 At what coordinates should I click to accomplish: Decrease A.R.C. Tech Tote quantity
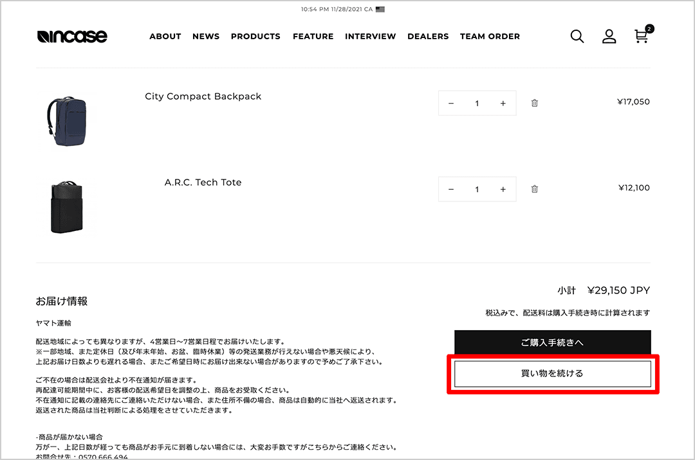[x=451, y=190]
